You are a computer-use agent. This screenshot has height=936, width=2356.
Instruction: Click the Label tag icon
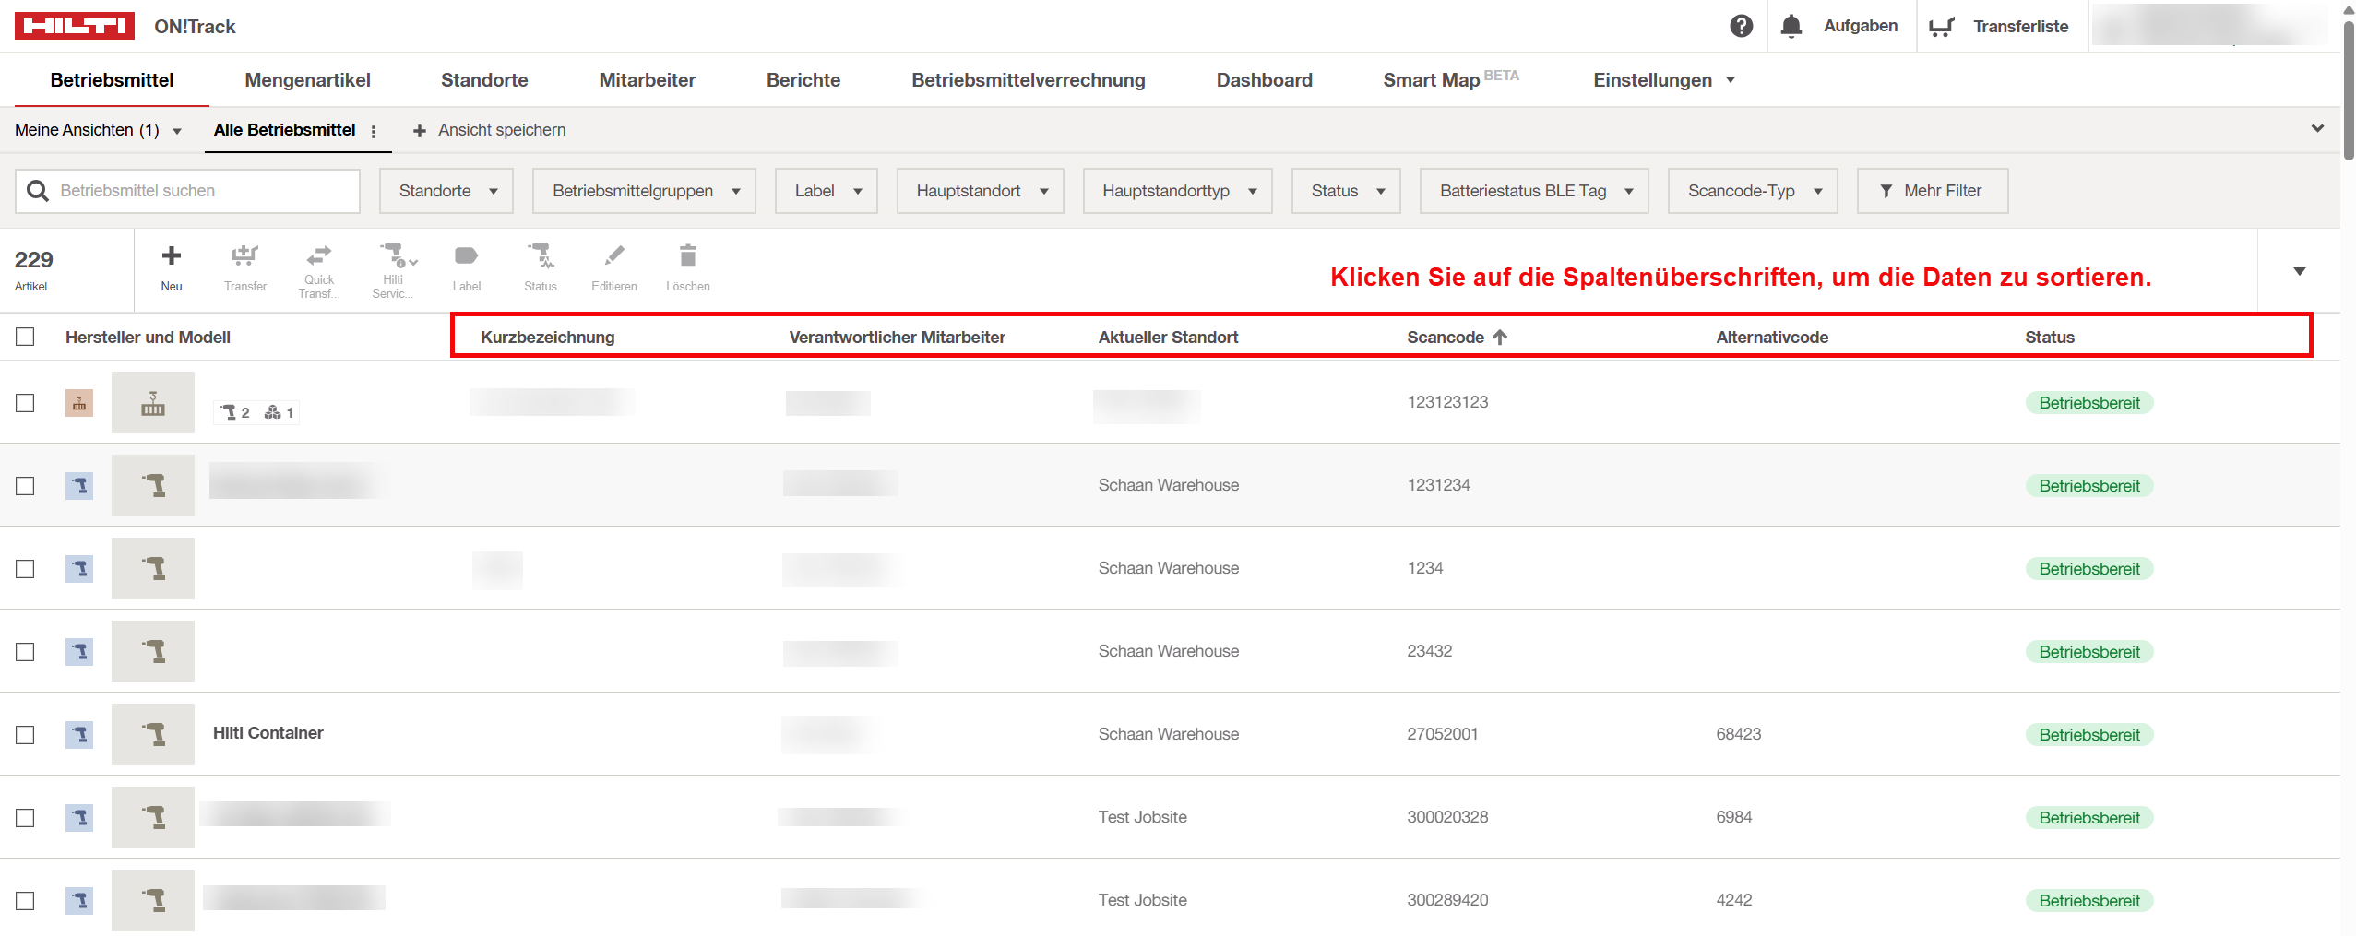tap(466, 256)
